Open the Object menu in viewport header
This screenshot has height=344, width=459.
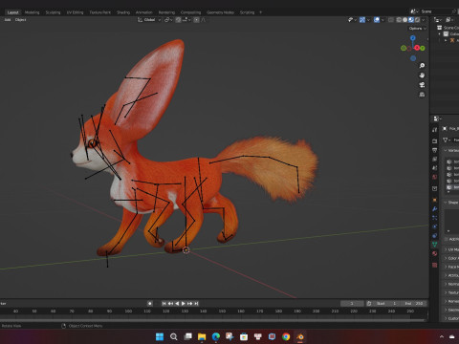click(20, 20)
